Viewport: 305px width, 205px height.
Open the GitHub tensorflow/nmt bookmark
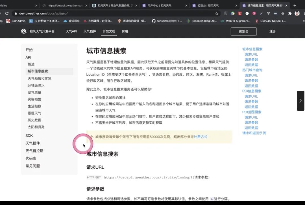pyautogui.click(x=167, y=21)
